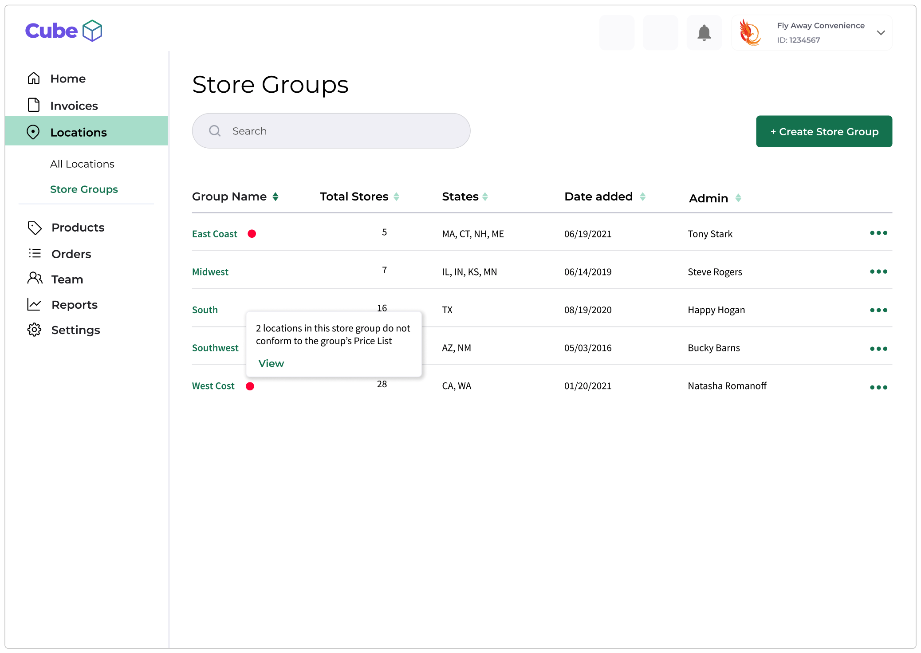Click first blank header button left of bell
The width and height of the screenshot is (921, 653).
point(617,33)
